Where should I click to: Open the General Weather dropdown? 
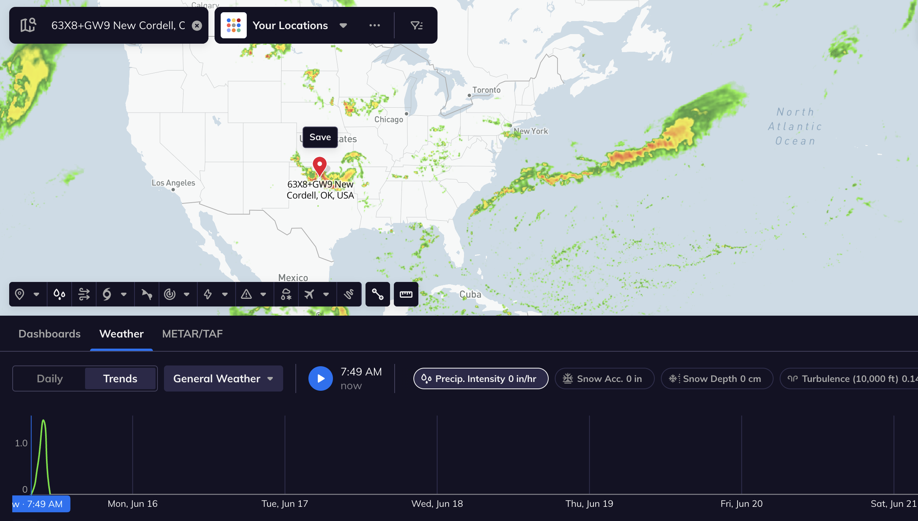pyautogui.click(x=223, y=378)
